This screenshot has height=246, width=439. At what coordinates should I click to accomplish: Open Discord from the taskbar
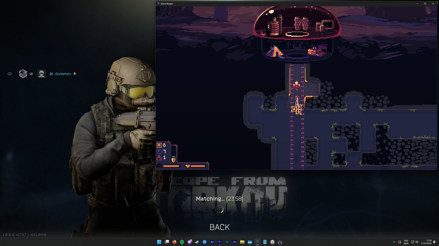click(190, 242)
